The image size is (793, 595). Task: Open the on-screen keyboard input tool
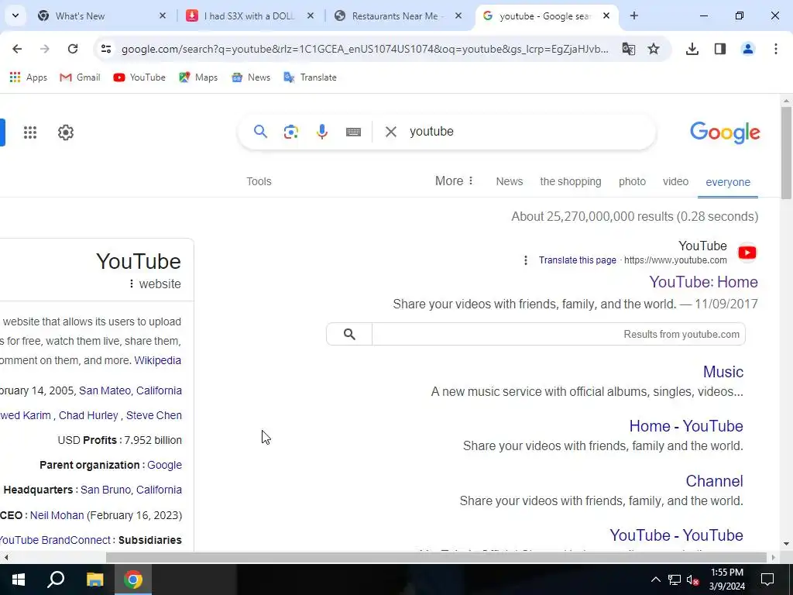(353, 132)
